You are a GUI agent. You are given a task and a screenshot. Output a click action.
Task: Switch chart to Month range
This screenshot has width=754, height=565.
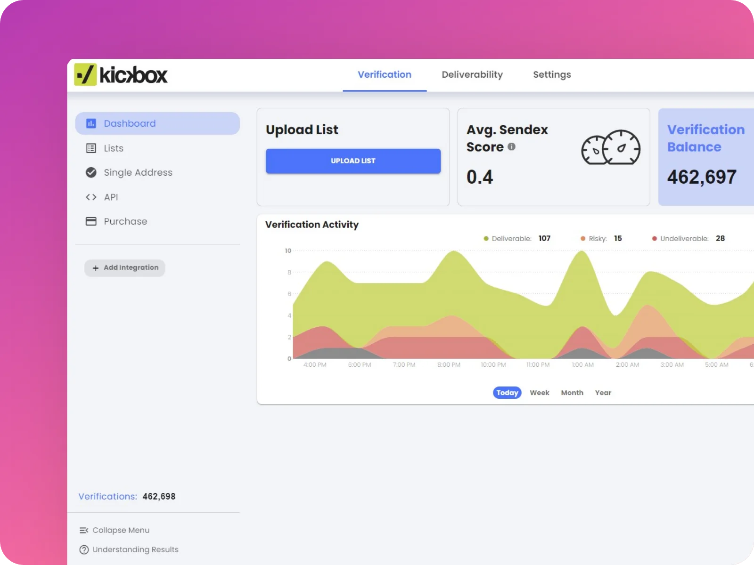point(572,393)
